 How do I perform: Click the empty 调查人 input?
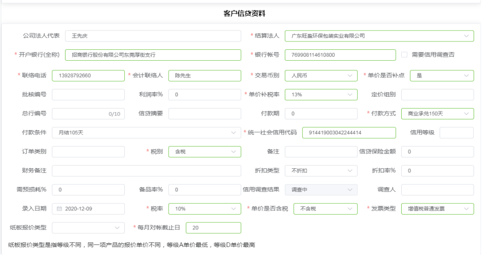(x=438, y=189)
